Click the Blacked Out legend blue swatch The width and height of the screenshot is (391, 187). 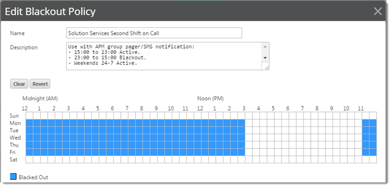(13, 176)
